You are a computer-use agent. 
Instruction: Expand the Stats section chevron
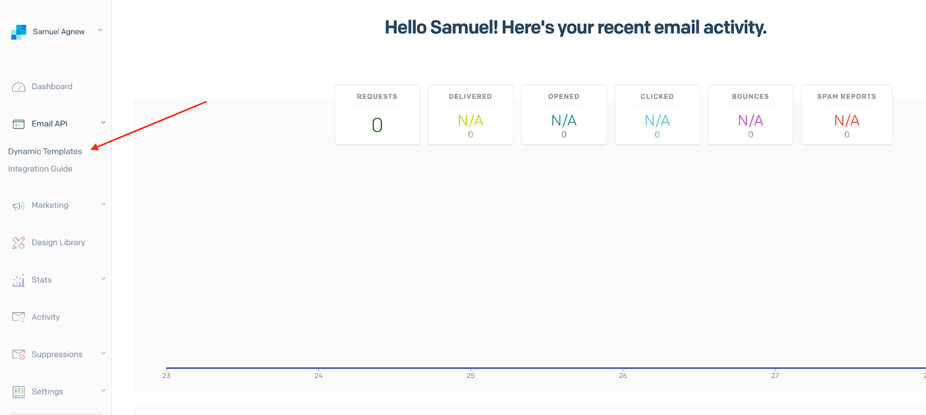pyautogui.click(x=103, y=279)
